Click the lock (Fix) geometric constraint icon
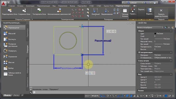Screen dimensions: 176x99 click(83, 10)
